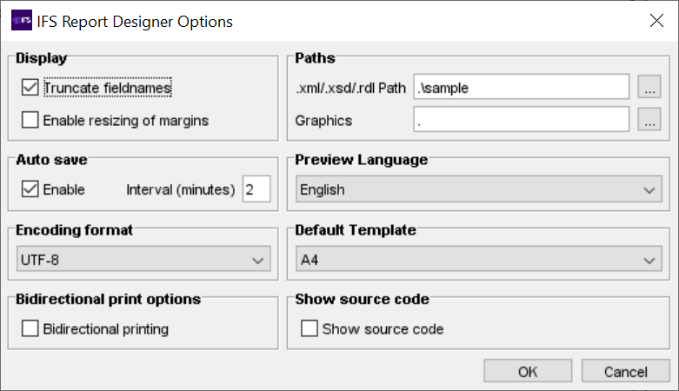Image resolution: width=679 pixels, height=391 pixels.
Task: Toggle the Auto save Enable checkbox
Action: [30, 189]
